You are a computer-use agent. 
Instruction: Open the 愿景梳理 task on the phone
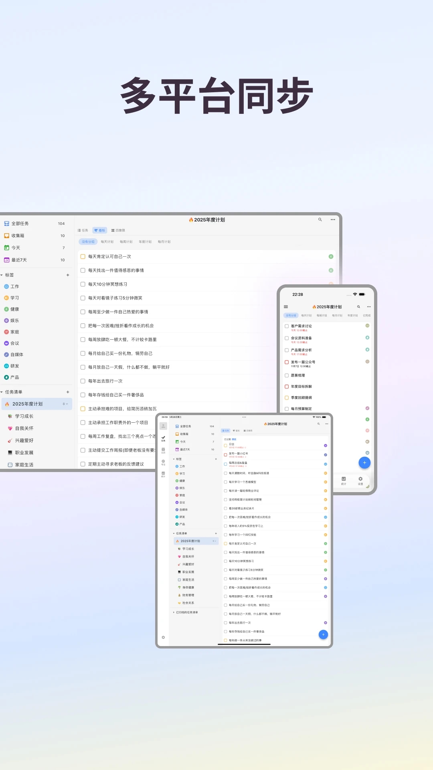(x=298, y=375)
